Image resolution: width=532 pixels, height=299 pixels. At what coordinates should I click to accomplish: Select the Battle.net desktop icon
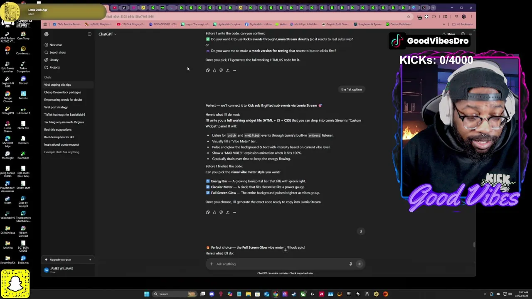[x=23, y=260]
